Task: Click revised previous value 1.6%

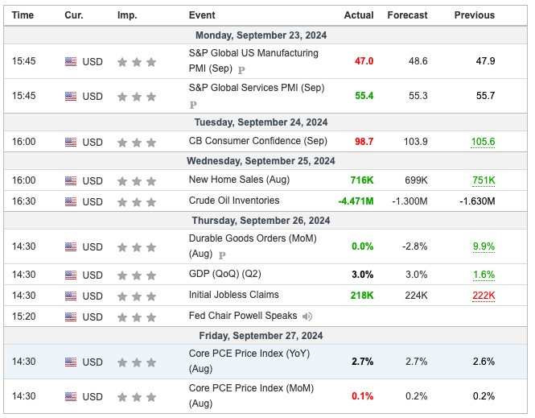Action: [484, 275]
